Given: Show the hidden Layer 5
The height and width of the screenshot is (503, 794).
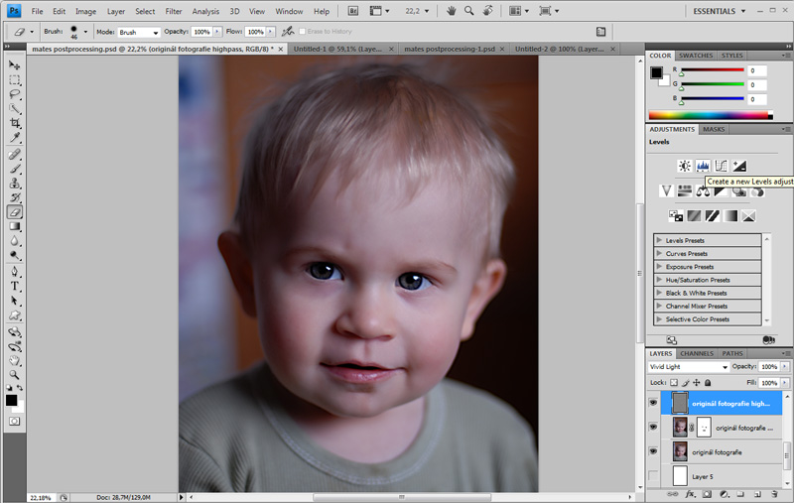Looking at the screenshot, I should 653,477.
